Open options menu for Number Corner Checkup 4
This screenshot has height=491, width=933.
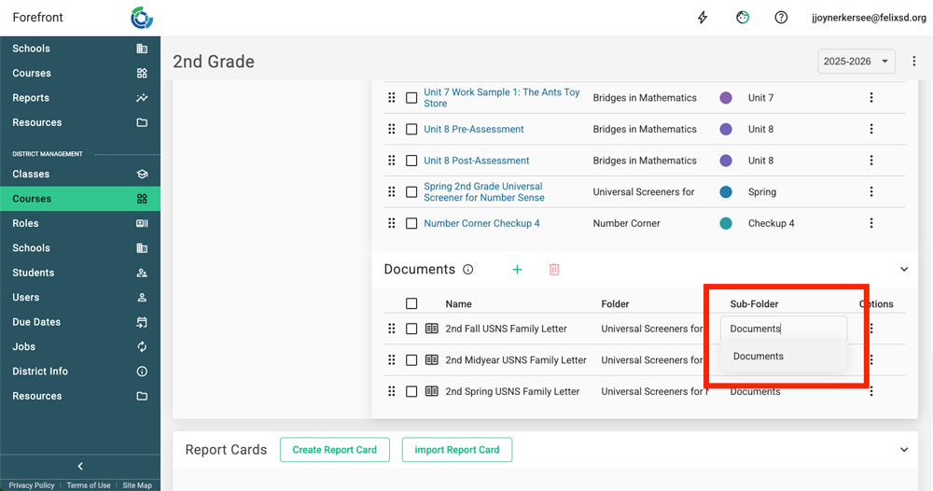coord(871,223)
